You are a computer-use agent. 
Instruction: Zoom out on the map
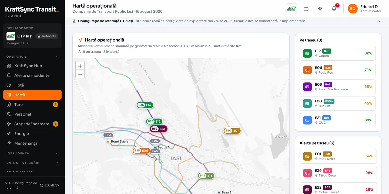(80, 74)
